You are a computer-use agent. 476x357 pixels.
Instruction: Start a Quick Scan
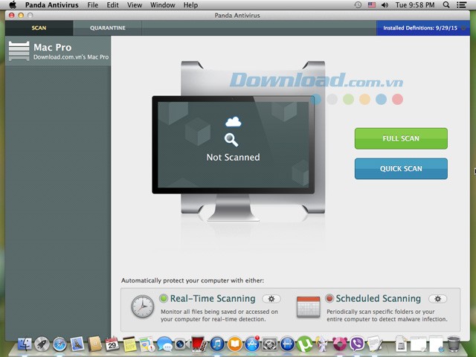[401, 169]
